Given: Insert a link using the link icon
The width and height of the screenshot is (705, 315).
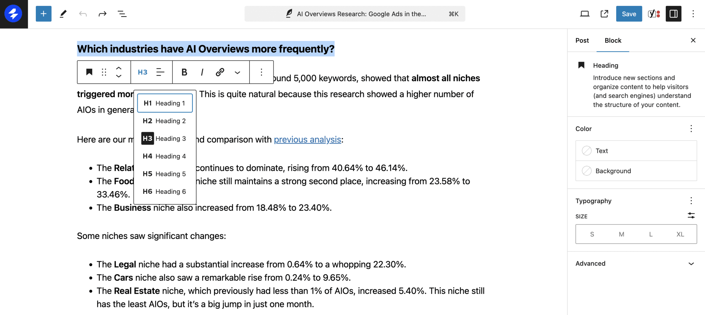Looking at the screenshot, I should pos(220,72).
